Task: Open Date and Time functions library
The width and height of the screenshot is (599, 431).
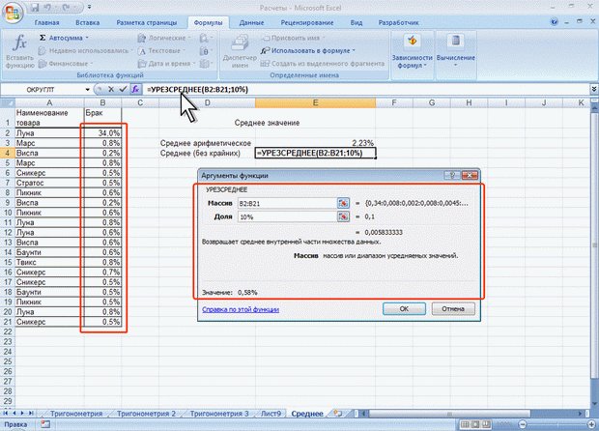Action: point(166,64)
